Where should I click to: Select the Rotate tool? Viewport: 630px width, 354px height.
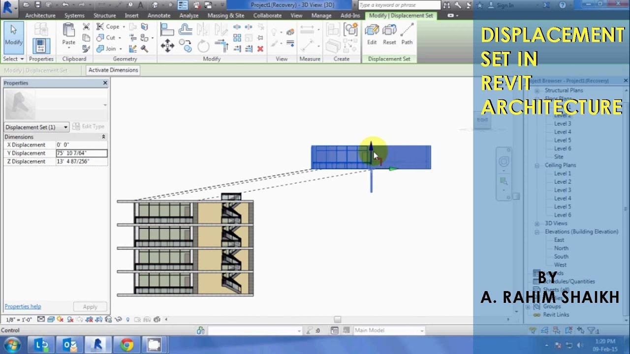(x=203, y=46)
